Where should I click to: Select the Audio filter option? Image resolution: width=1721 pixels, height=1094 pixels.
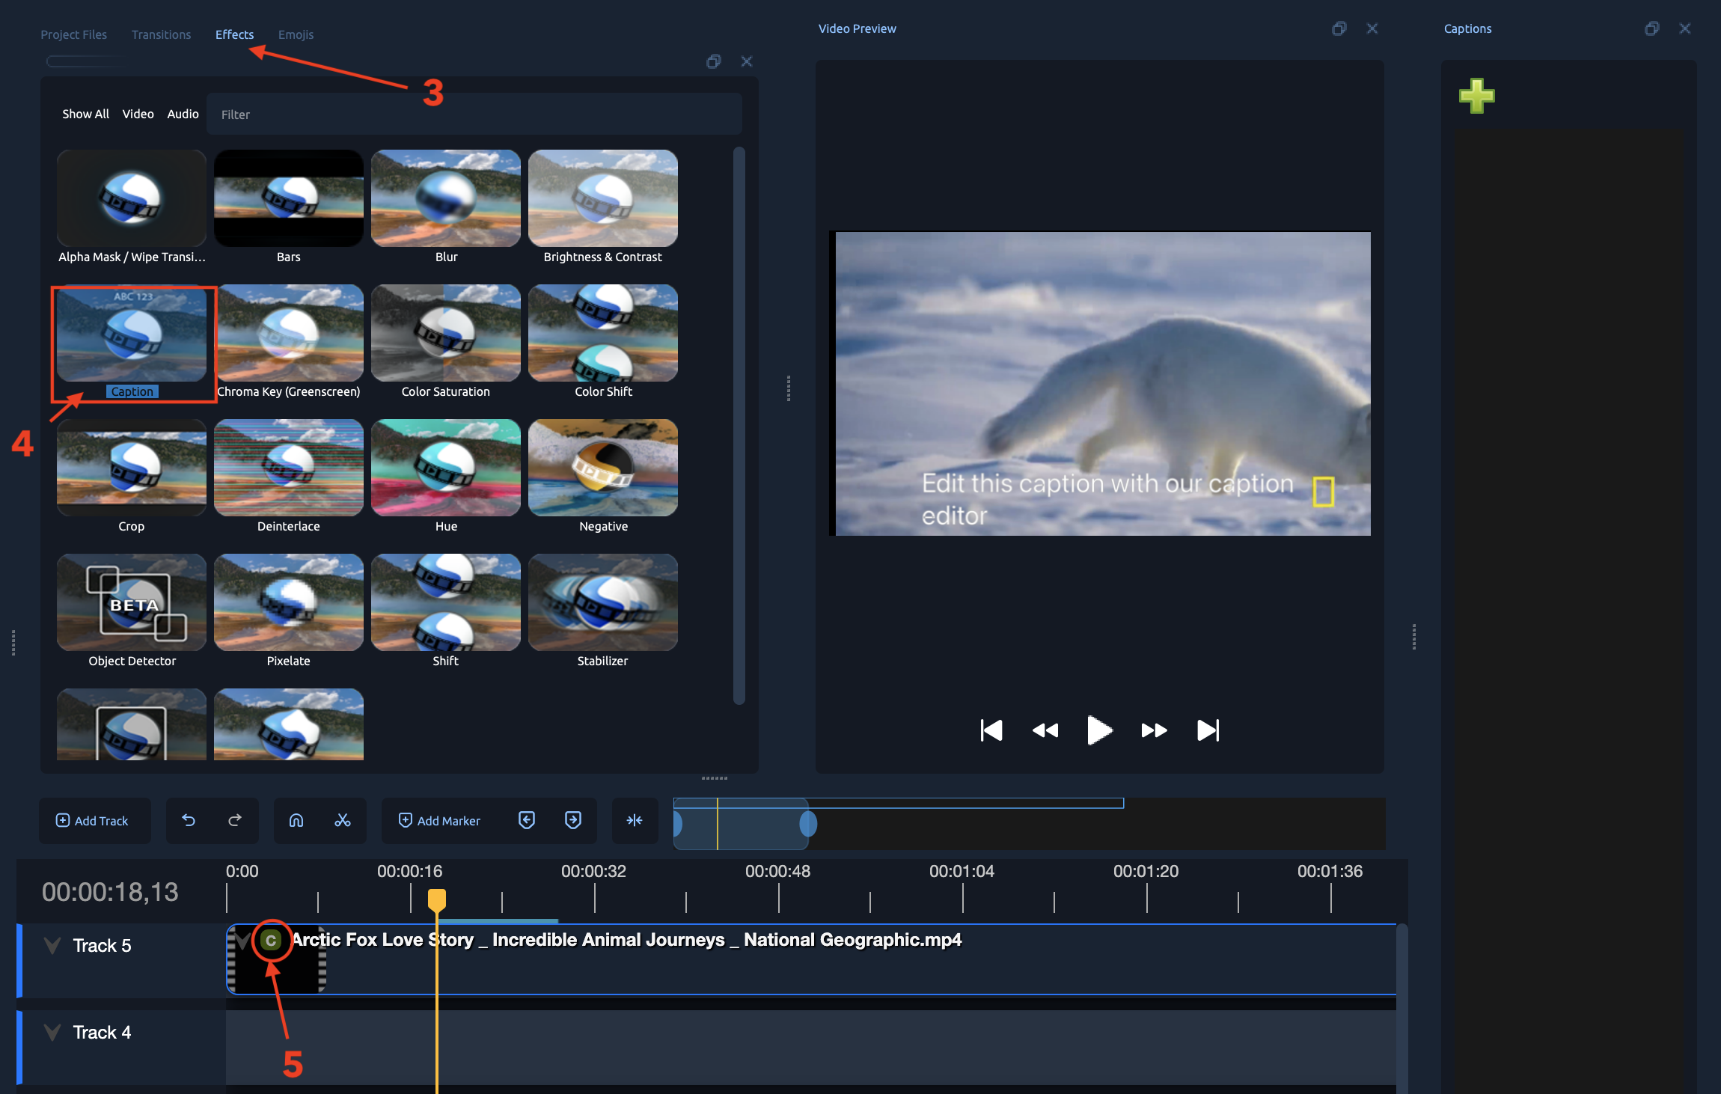coord(183,114)
